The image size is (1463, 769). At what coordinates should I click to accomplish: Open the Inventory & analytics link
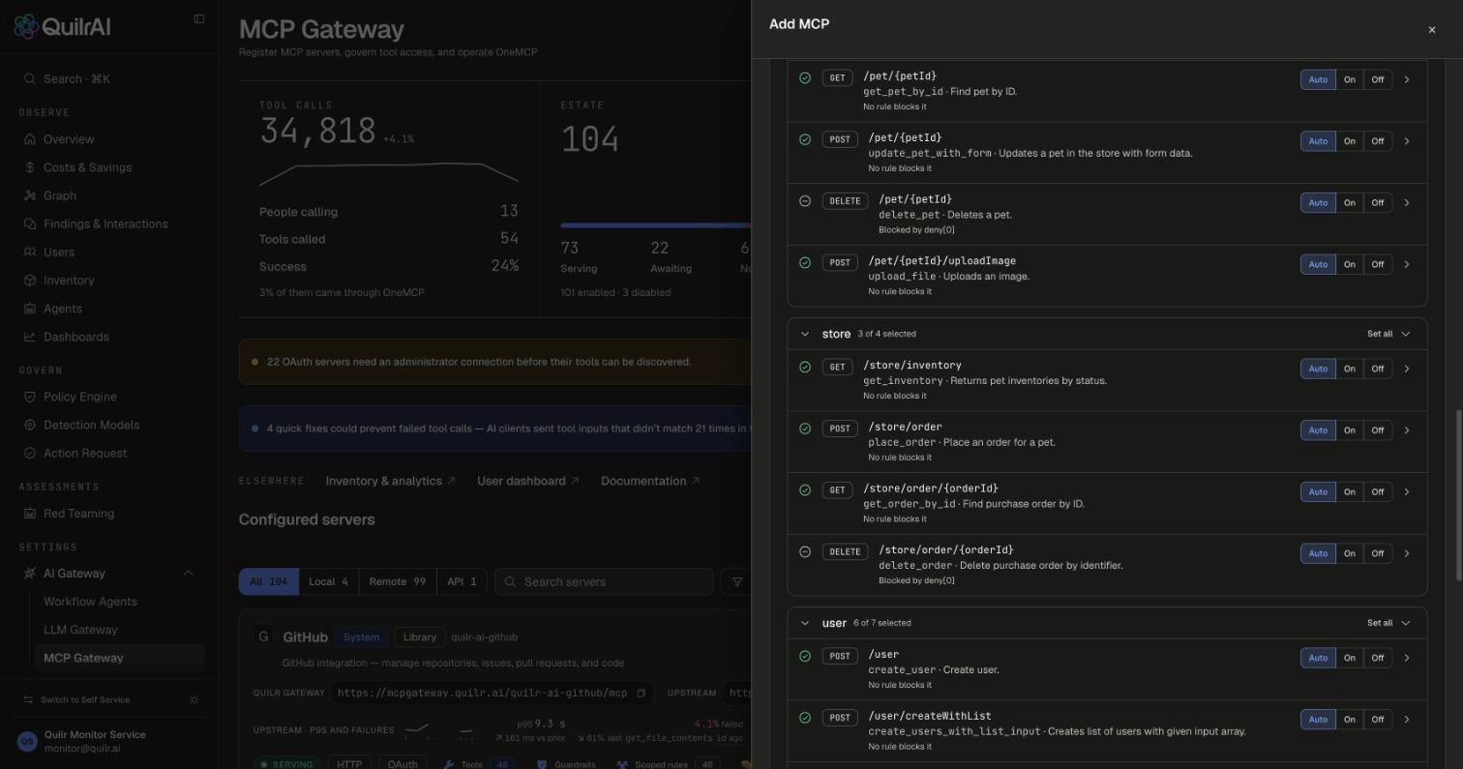tap(390, 481)
